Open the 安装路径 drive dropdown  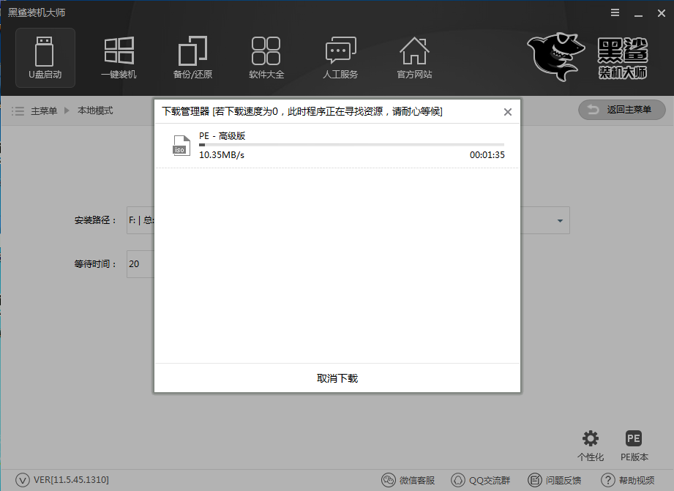tap(559, 220)
